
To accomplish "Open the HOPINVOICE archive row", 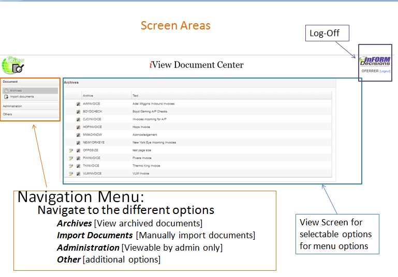I will [92, 127].
